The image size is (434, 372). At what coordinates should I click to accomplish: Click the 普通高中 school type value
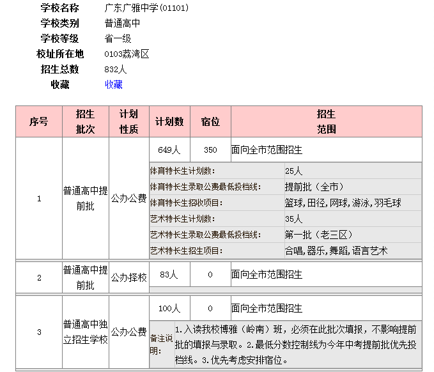[x=122, y=23]
